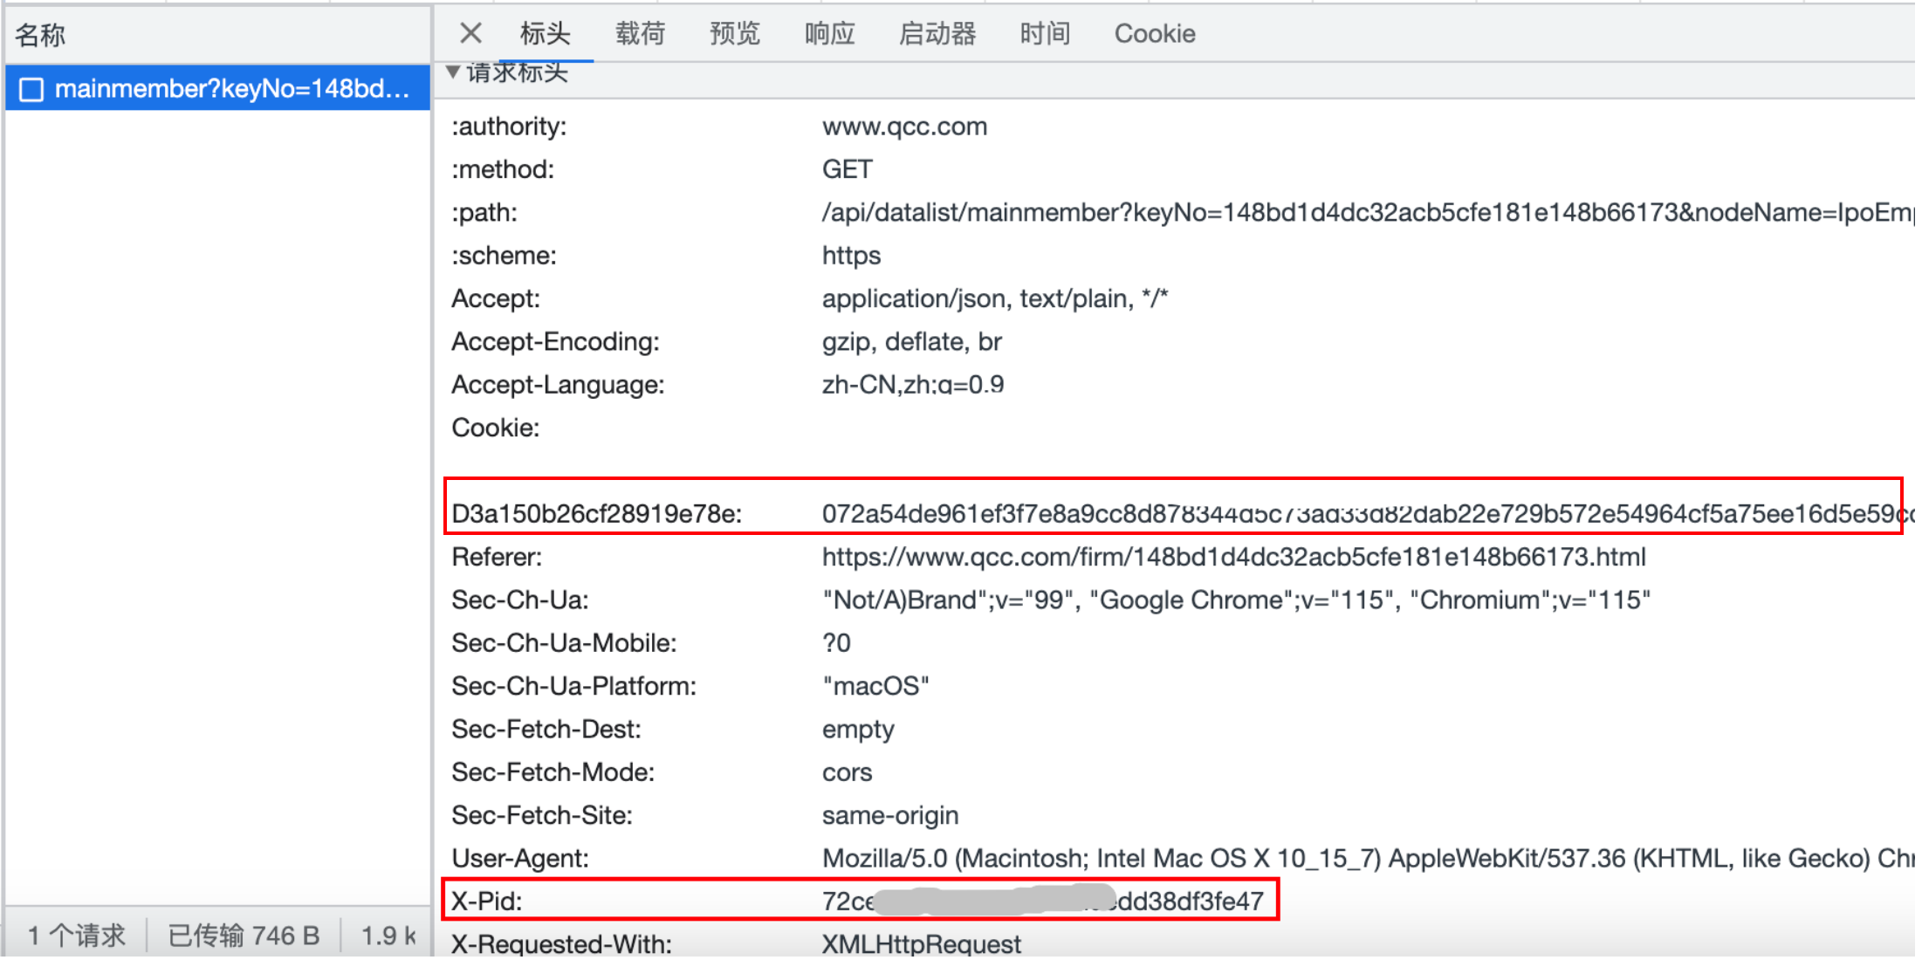1922x960 pixels.
Task: Switch to the 响应 tab
Action: click(829, 33)
